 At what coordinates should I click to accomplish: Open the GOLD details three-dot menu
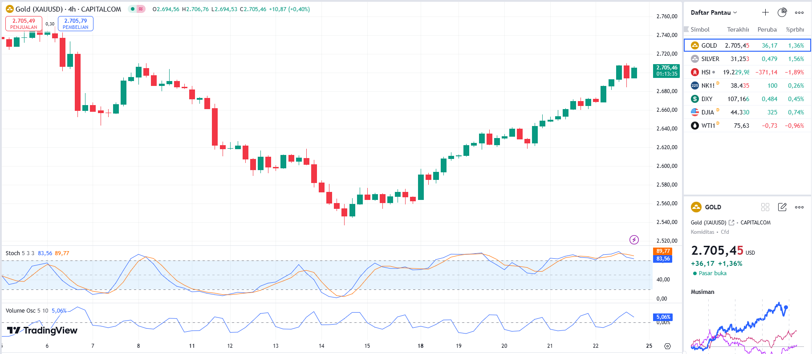[x=799, y=207]
